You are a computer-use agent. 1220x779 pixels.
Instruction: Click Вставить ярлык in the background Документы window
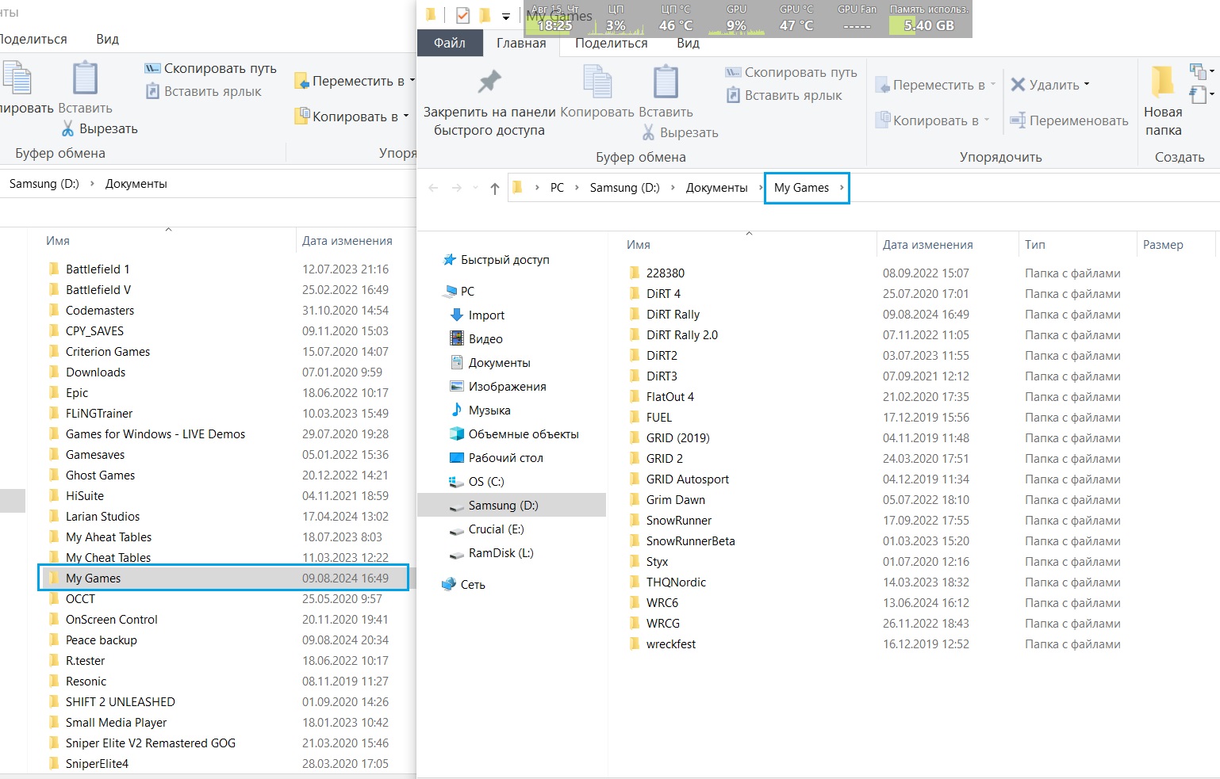point(203,91)
